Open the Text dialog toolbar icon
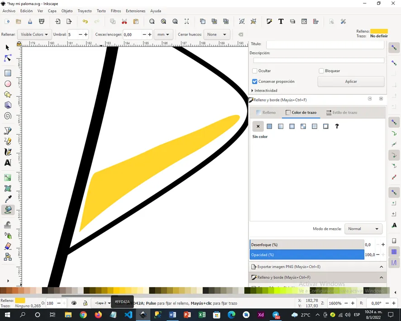This screenshot has height=321, width=401. tap(281, 21)
